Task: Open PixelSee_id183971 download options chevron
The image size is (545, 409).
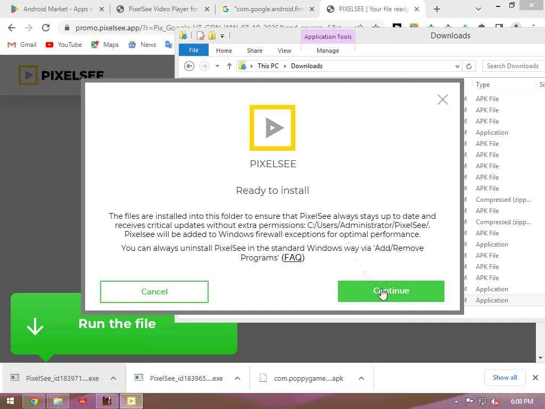Action: (x=113, y=378)
